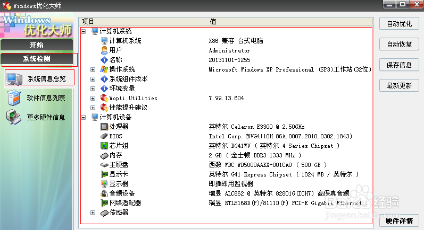
Task: Click value text 英特尔 Celeron E3300 @ 2.50GHz
Action: tap(256, 127)
